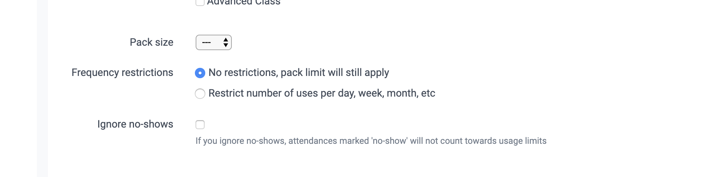Tick the Advanced Class checkbox
The width and height of the screenshot is (722, 177).
pyautogui.click(x=200, y=3)
